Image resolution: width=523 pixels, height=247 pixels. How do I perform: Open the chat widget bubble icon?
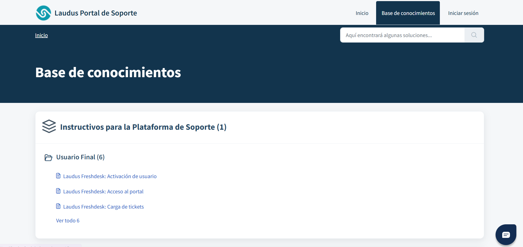click(506, 235)
